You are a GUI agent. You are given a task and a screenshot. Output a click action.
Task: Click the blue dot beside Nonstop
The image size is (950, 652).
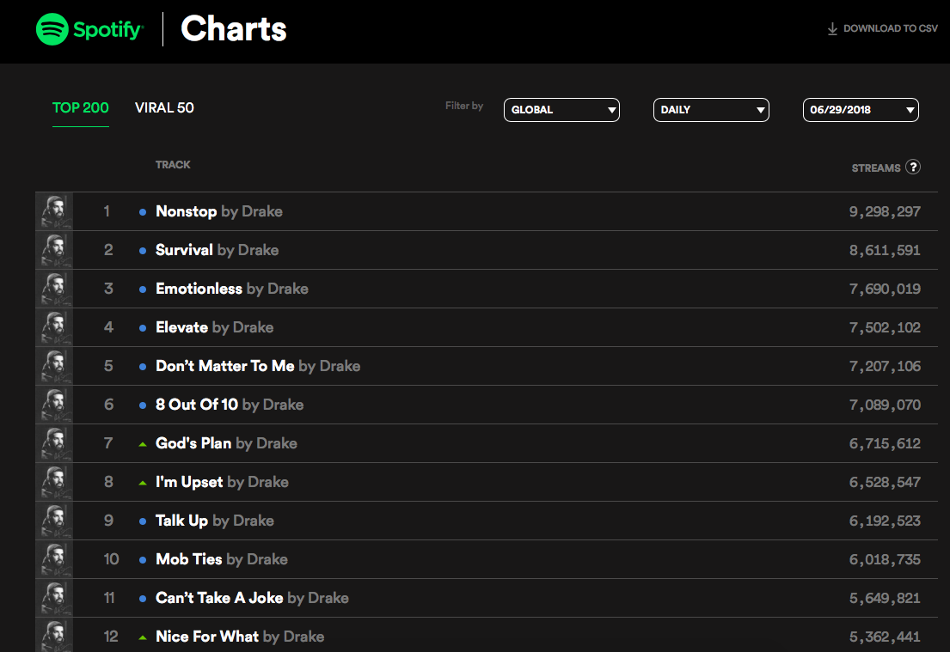[x=143, y=212]
